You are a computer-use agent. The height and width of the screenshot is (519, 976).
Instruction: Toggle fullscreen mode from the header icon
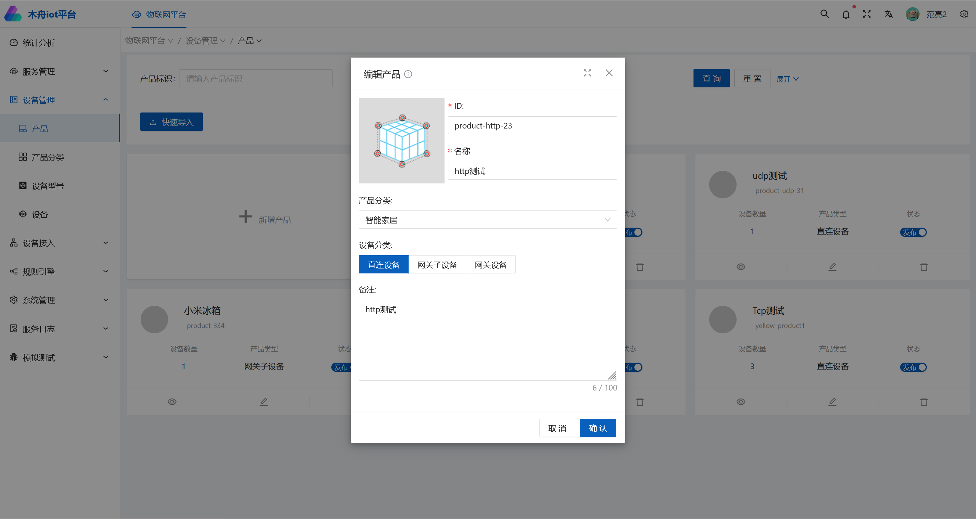[x=867, y=14]
